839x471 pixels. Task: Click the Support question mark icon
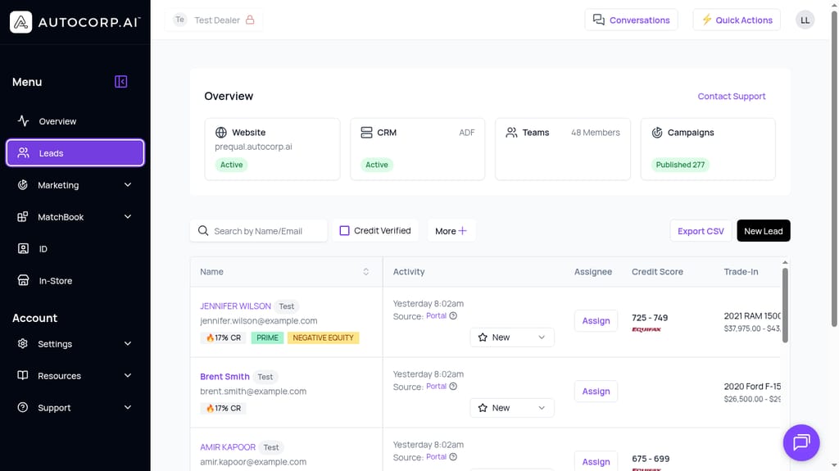22,407
